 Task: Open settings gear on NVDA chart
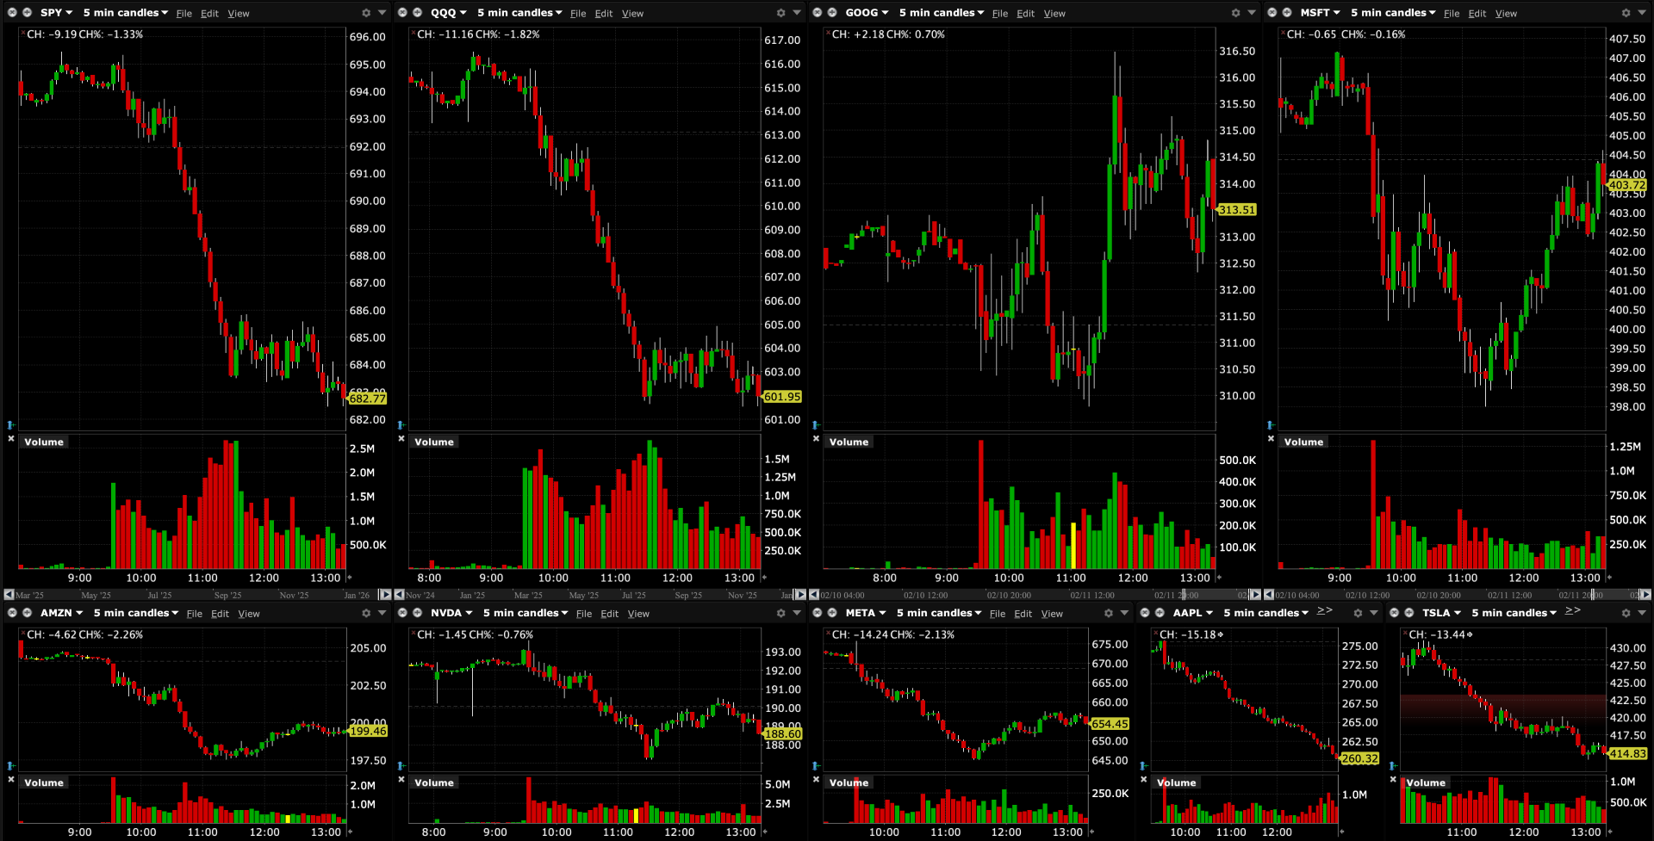coord(781,613)
